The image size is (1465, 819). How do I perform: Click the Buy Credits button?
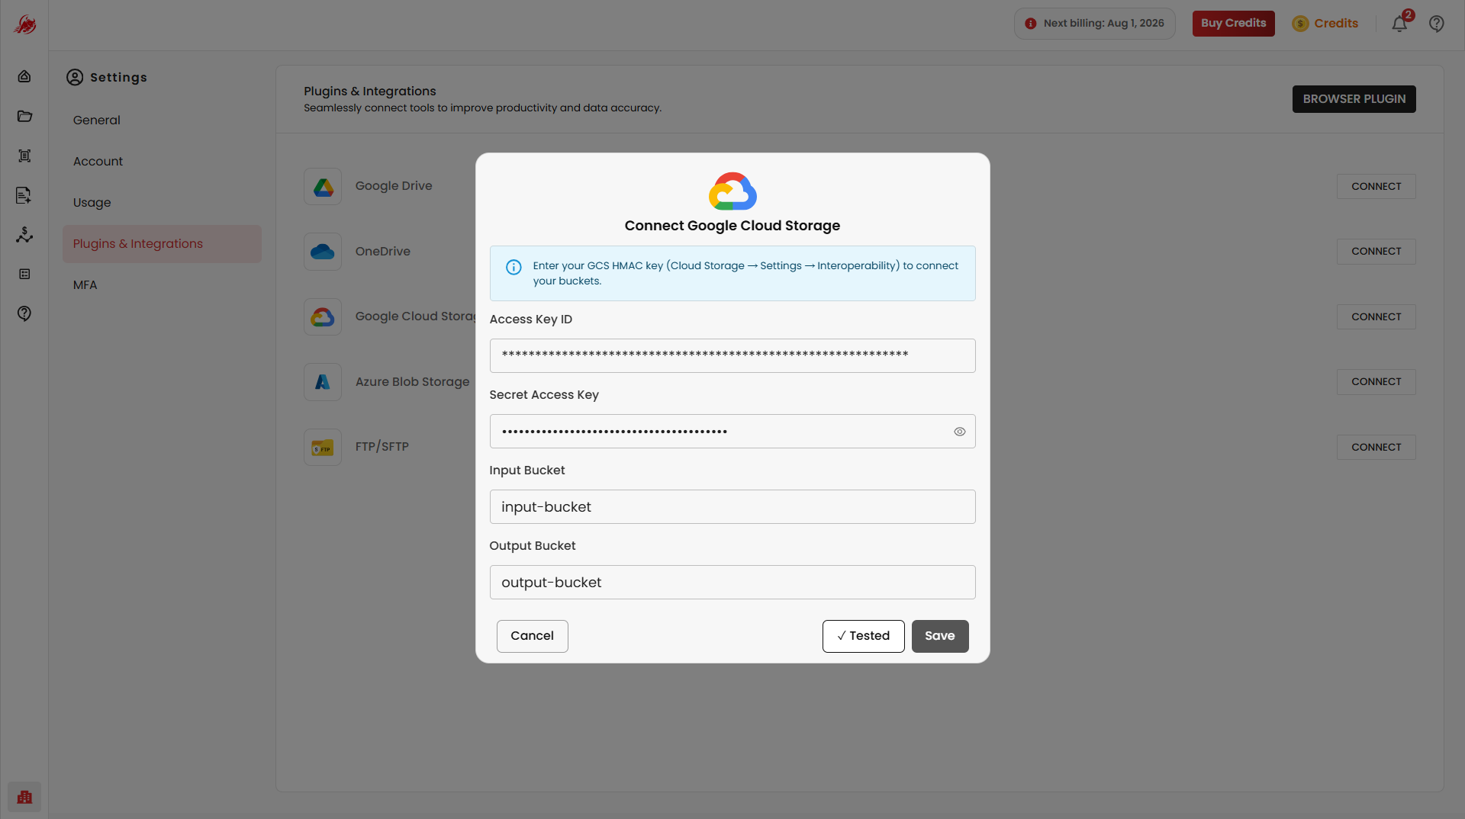click(x=1233, y=24)
